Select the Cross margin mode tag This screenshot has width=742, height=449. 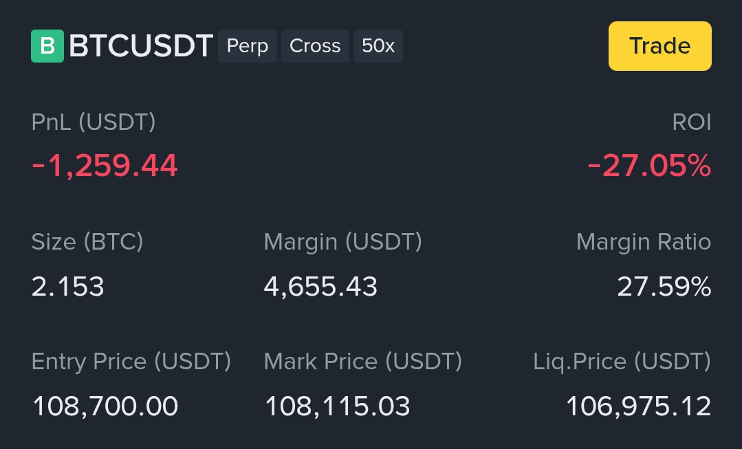(315, 46)
